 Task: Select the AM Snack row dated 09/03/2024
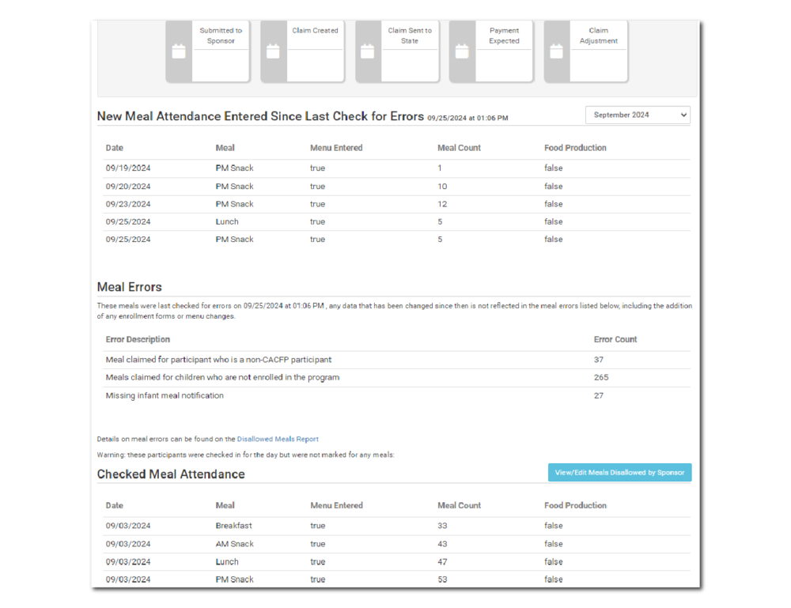316,543
